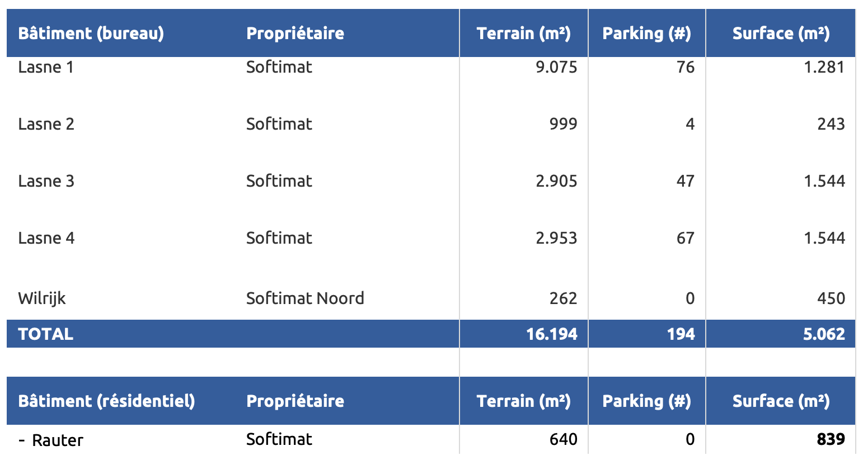863x465 pixels.
Task: Select the terrain value 2.953
Action: [x=556, y=238]
